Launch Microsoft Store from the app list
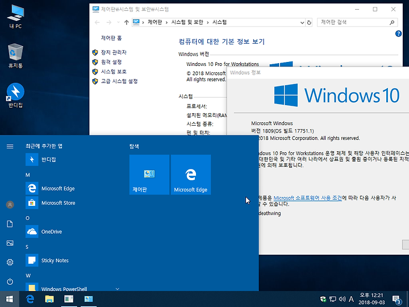This screenshot has height=307, width=409. pyautogui.click(x=73, y=203)
